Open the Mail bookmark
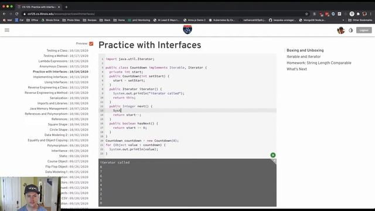 (x=8, y=20)
